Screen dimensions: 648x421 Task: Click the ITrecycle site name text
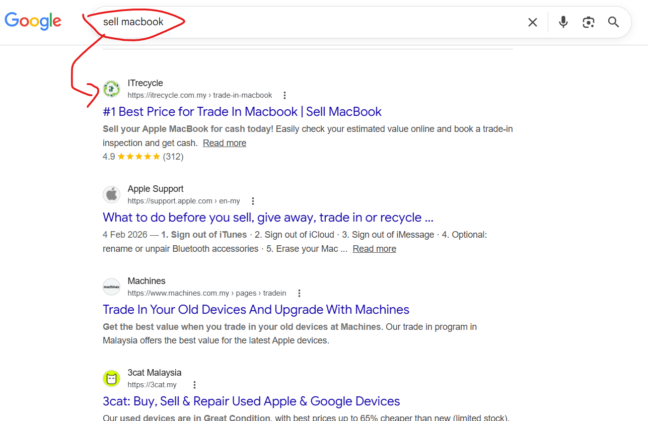coord(145,83)
